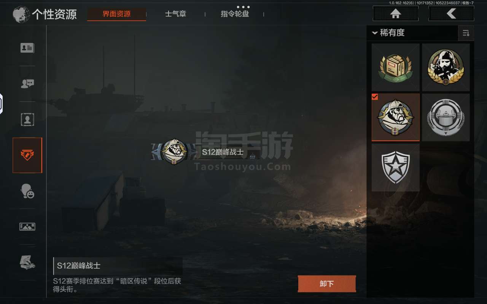Uncheck the orange checkmark on selected badge

point(375,97)
